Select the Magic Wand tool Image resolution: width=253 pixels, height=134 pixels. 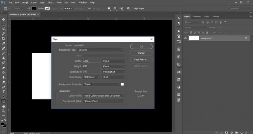(x=4, y=34)
